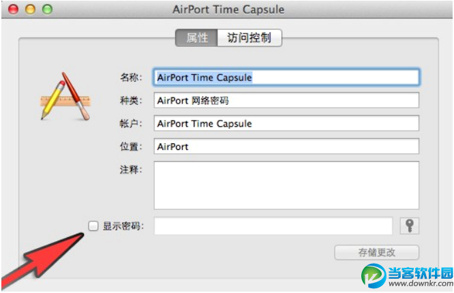Focus the 名称 field with AirPort Time Capsule
This screenshot has width=454, height=293.
(x=286, y=78)
